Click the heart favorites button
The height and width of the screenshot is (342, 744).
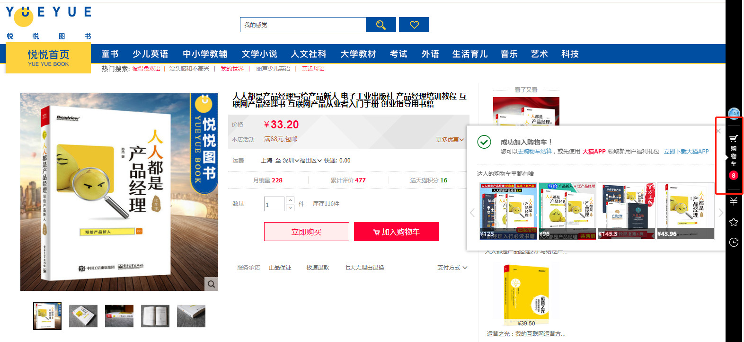tap(414, 25)
